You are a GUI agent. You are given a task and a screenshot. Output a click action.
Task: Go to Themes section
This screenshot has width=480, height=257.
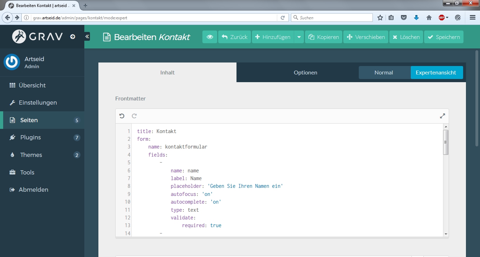click(31, 155)
